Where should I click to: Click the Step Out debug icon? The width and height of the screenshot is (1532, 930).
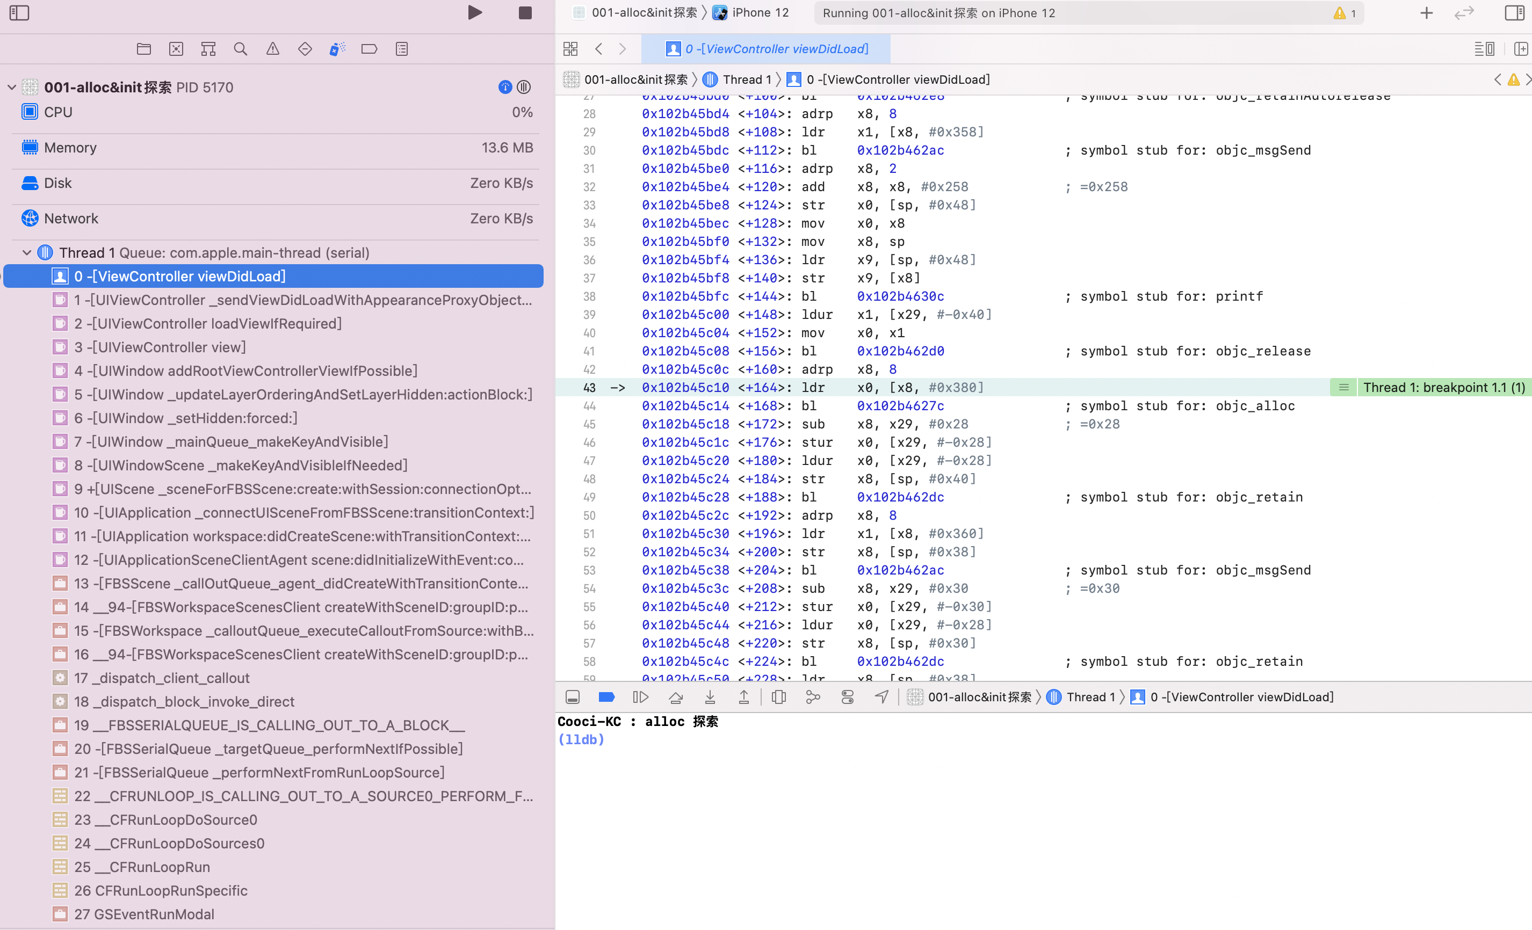[743, 697]
